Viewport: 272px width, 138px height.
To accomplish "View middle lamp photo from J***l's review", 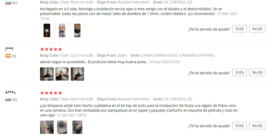I will (62, 74).
